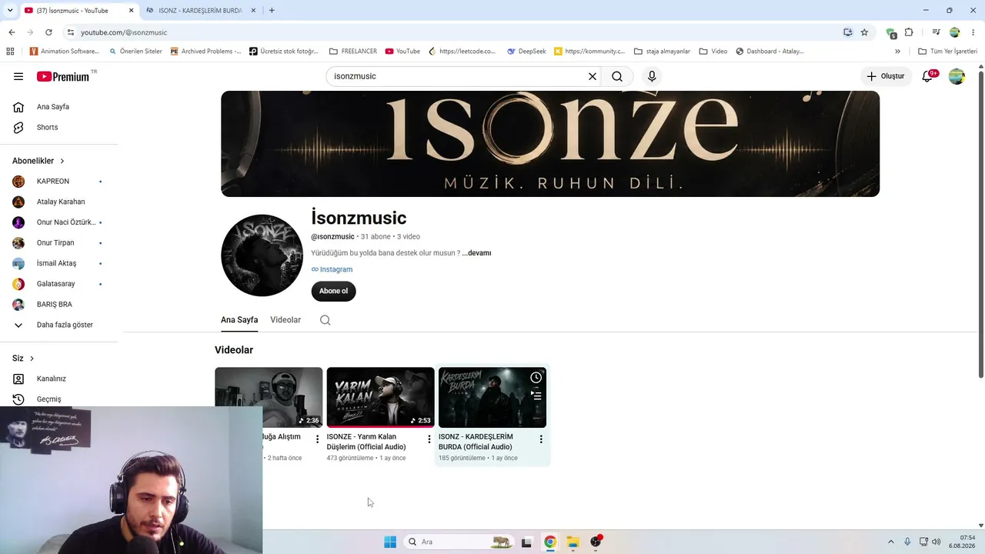Open the Ana Sayfa channel tab
This screenshot has width=985, height=554.
pyautogui.click(x=239, y=320)
